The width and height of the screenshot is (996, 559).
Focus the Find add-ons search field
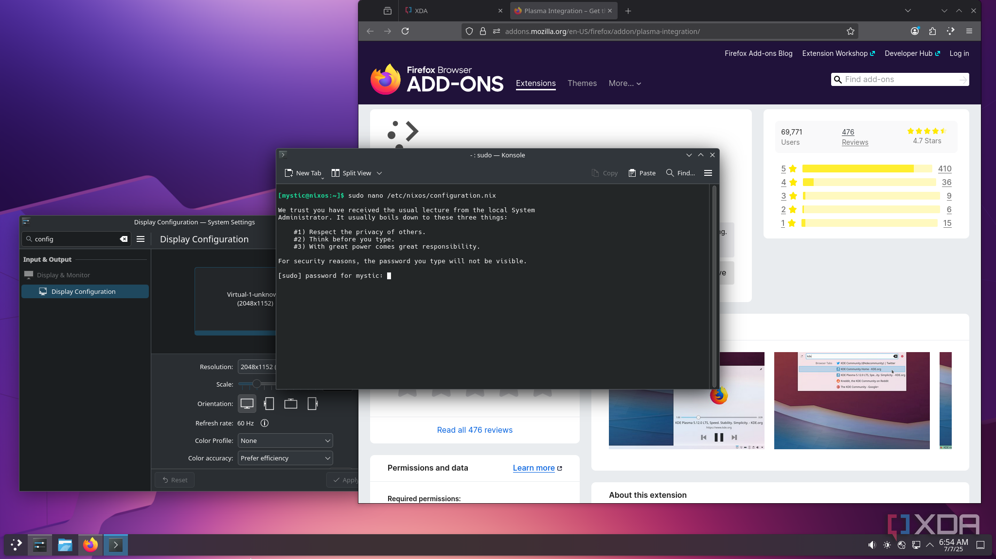(x=900, y=80)
